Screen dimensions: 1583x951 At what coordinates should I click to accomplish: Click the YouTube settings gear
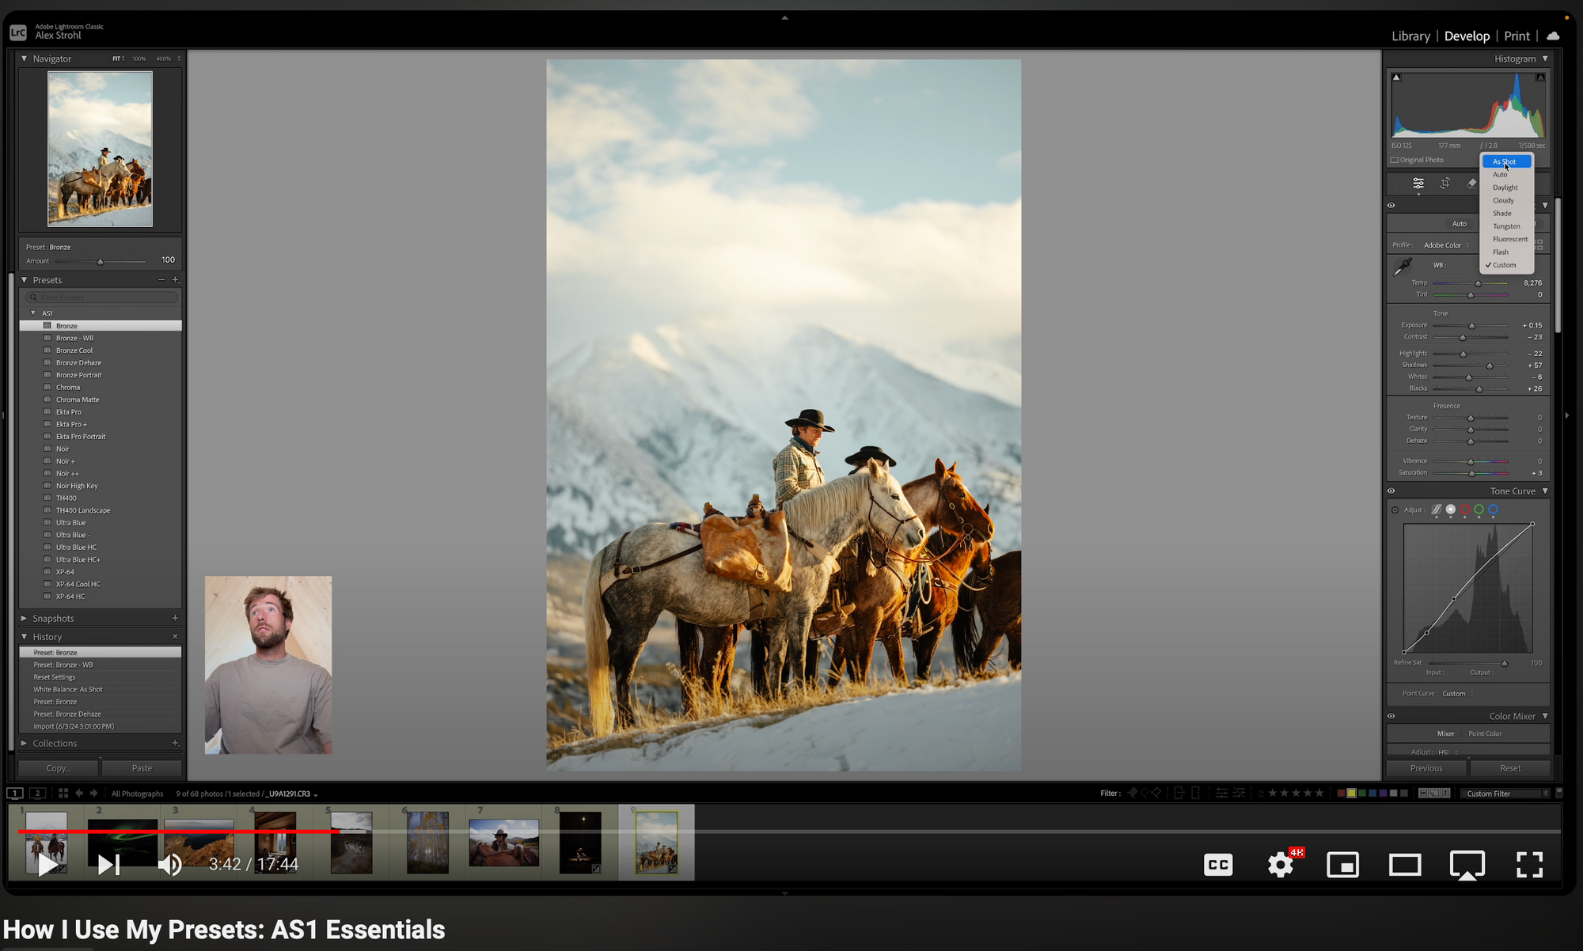(x=1280, y=865)
